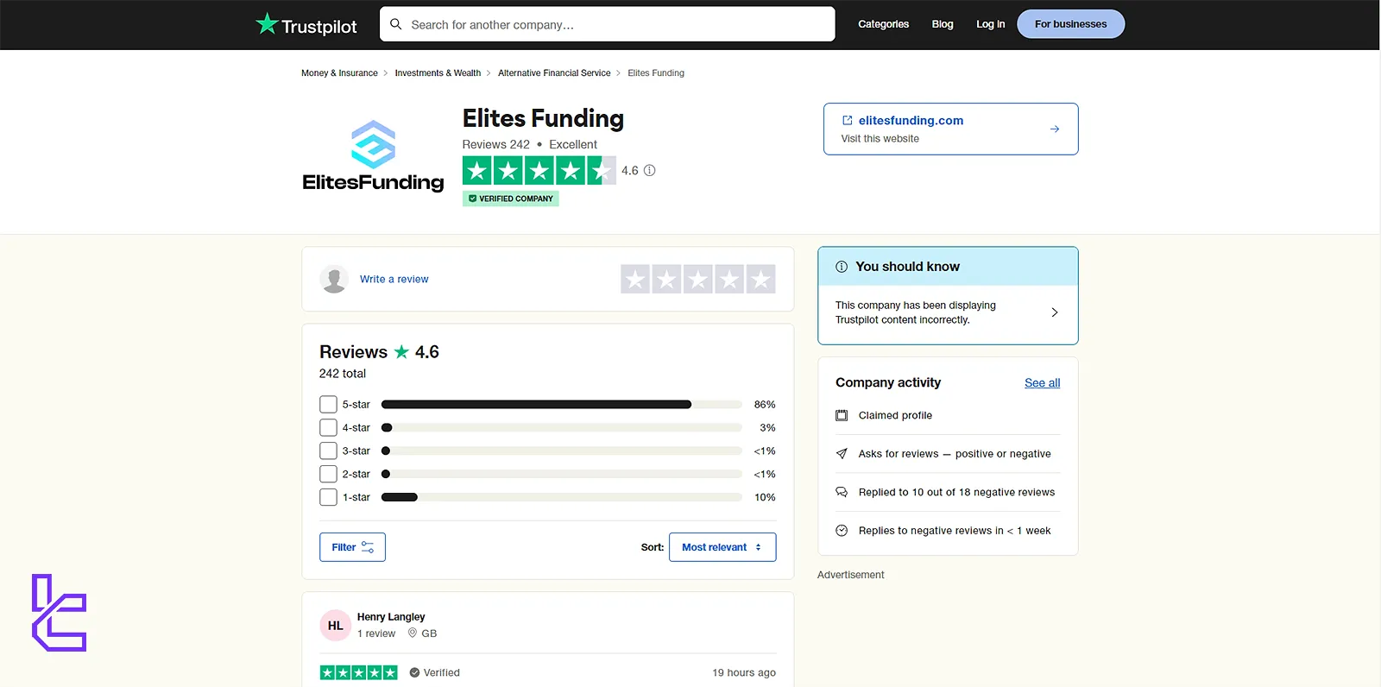Tick the 3-star filter checkbox
This screenshot has width=1381, height=687.
click(x=328, y=451)
